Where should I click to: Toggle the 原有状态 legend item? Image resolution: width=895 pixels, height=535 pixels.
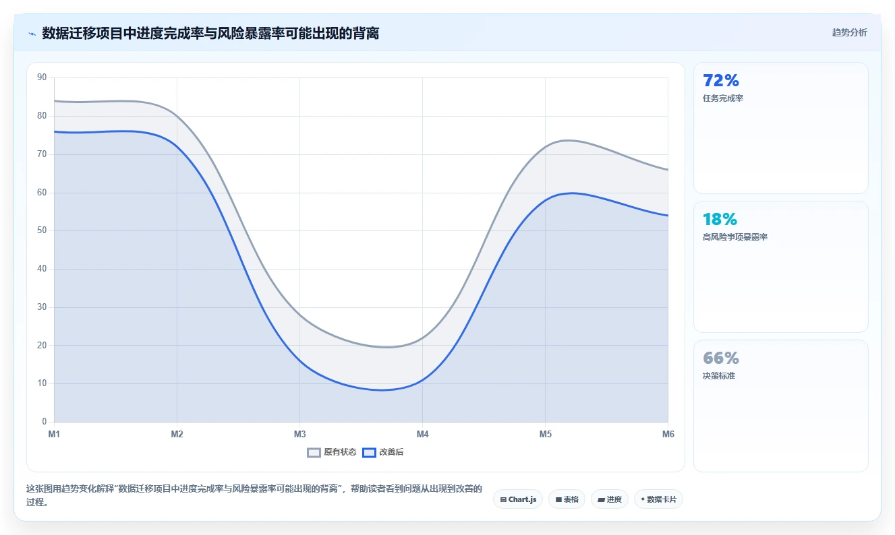click(332, 452)
